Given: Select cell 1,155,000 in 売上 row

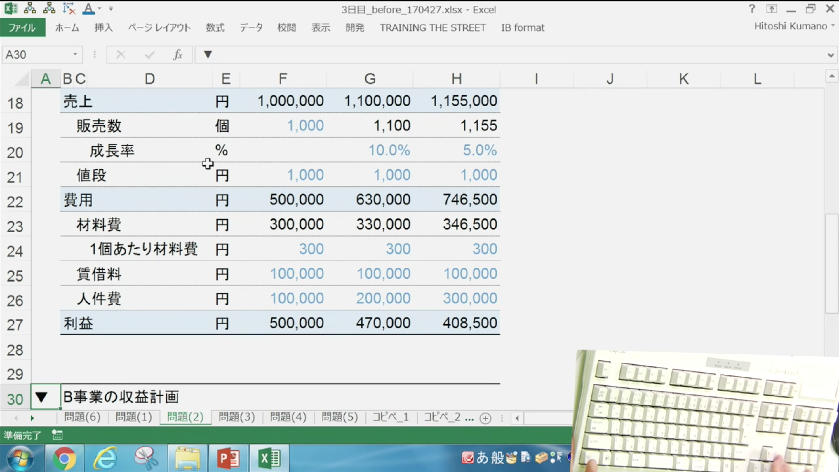Looking at the screenshot, I should [x=457, y=101].
